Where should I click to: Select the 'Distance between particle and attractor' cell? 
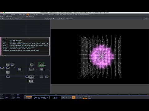click(29, 45)
